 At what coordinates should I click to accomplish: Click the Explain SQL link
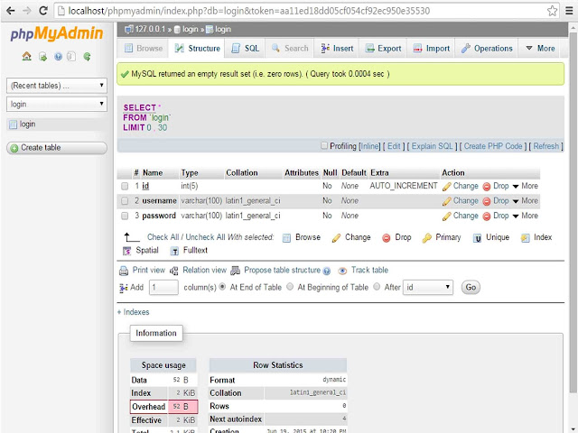[x=432, y=146]
